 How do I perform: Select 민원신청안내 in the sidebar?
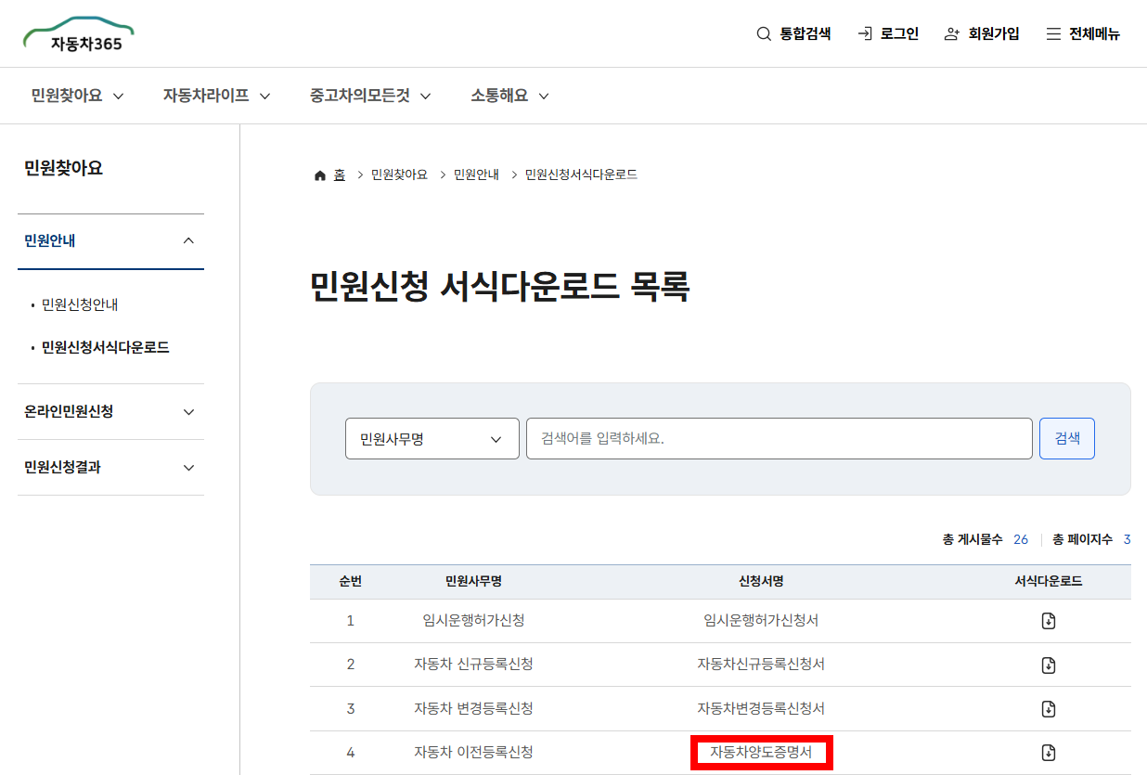[x=80, y=304]
